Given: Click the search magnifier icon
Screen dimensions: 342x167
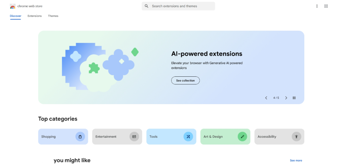Looking at the screenshot, I should [147, 6].
